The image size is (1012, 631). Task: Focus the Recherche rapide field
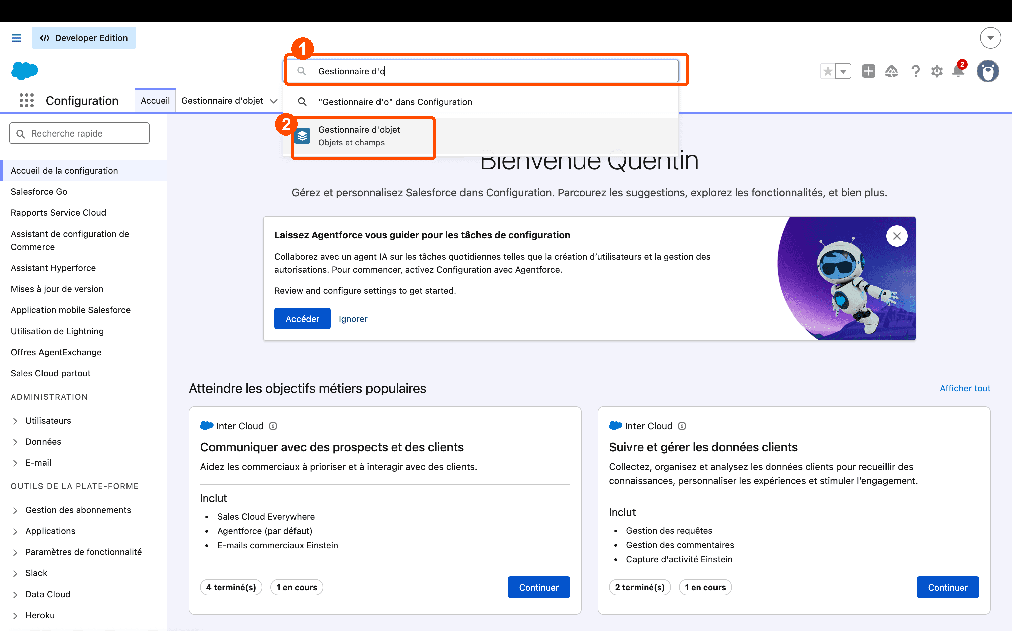79,133
